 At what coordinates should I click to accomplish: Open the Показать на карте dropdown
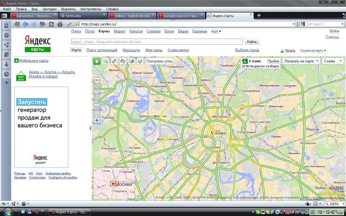301,61
